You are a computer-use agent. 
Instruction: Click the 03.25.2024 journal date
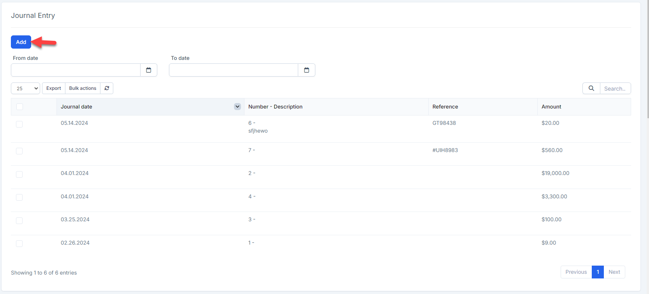(x=75, y=219)
